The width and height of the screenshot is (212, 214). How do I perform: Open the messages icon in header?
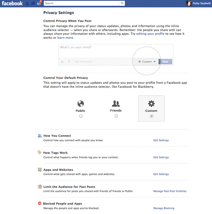pos(33,3)
